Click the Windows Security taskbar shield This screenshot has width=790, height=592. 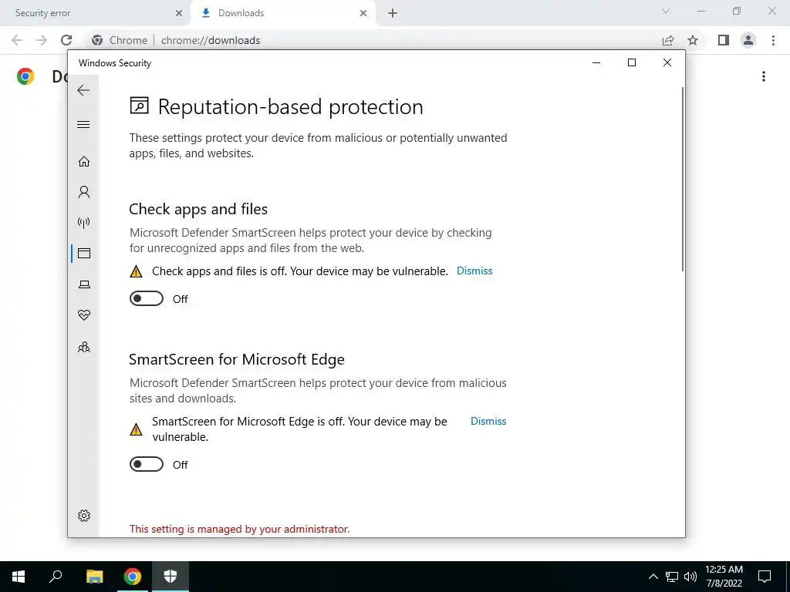(x=170, y=577)
